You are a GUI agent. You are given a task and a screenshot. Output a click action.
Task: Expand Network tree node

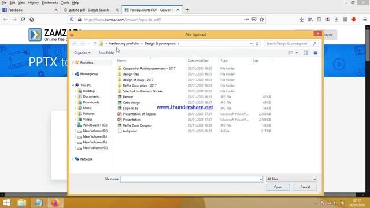point(73,159)
